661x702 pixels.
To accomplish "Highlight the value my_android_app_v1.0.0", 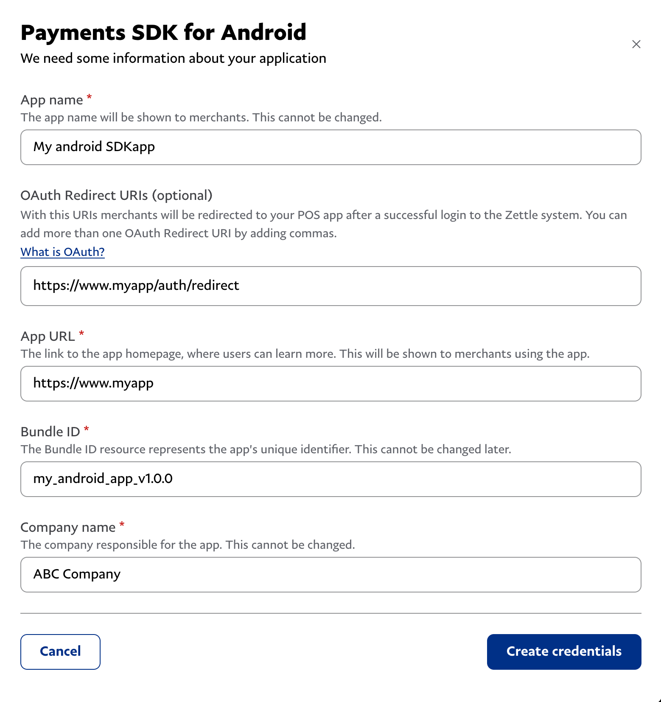I will (104, 479).
